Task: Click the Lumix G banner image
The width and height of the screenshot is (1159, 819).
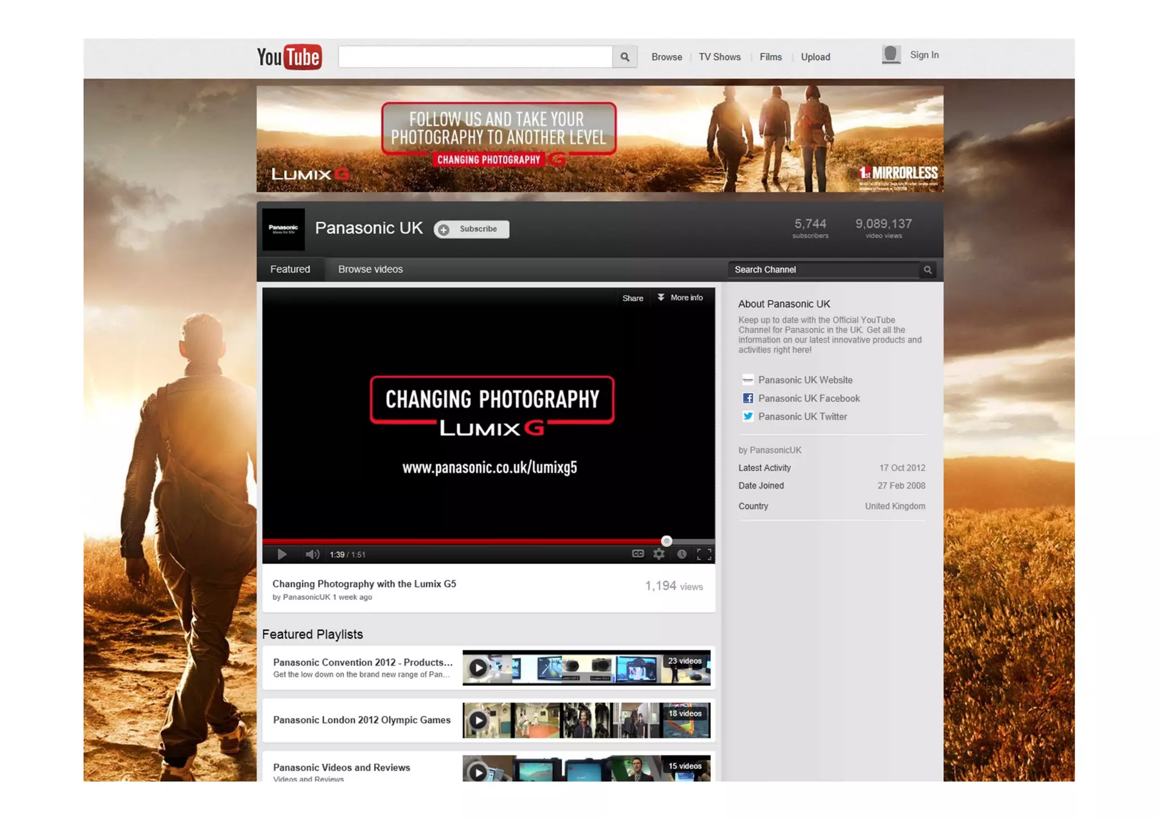Action: (x=600, y=139)
